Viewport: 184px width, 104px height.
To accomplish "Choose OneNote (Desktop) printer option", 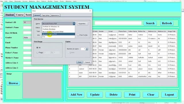I will pyautogui.click(x=58, y=29).
